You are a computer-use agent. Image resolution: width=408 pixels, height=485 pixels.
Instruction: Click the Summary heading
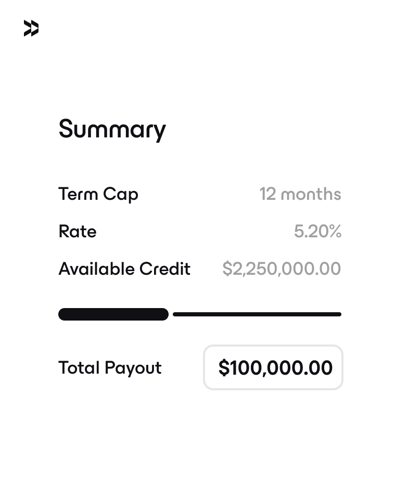click(112, 129)
